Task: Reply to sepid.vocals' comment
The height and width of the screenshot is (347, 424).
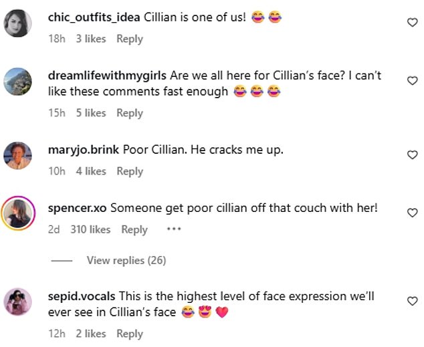Action: 130,334
